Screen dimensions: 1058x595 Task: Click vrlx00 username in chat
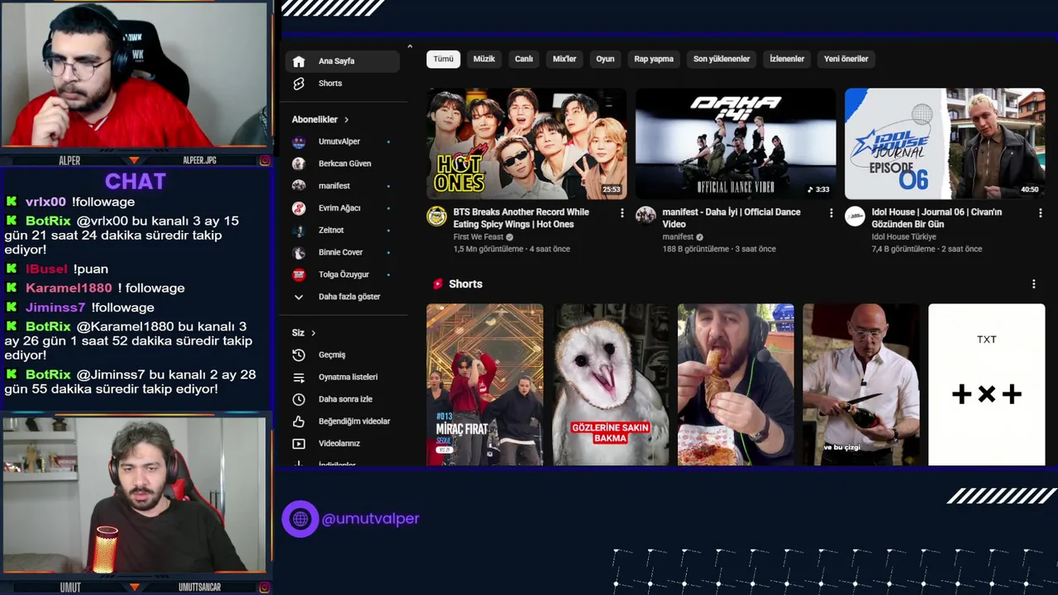tap(45, 202)
